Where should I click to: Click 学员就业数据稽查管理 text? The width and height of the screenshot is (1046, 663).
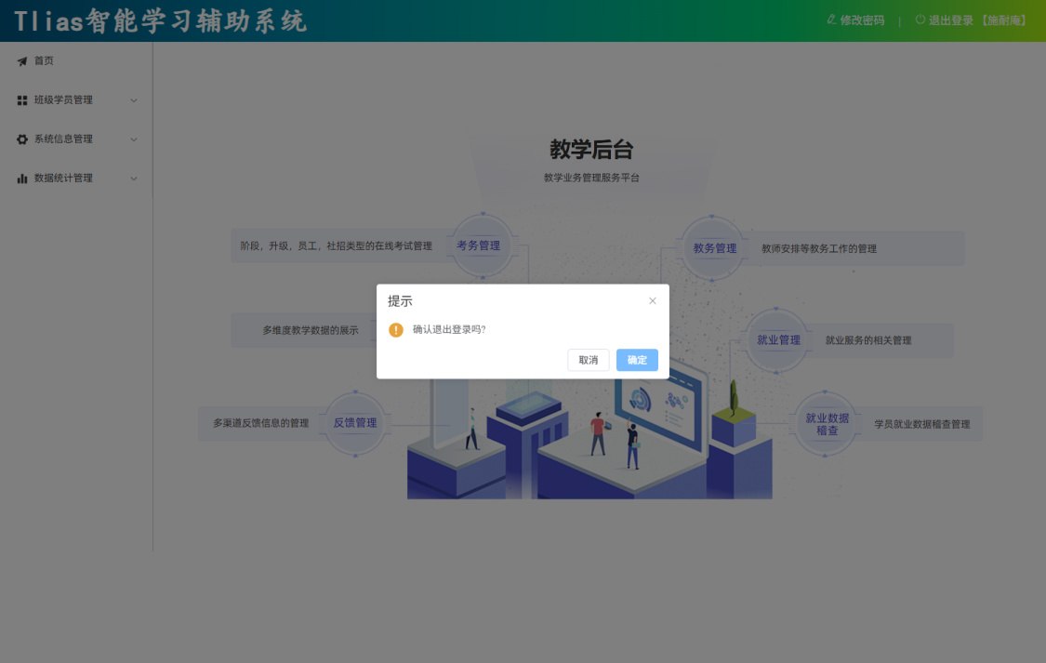(x=922, y=423)
